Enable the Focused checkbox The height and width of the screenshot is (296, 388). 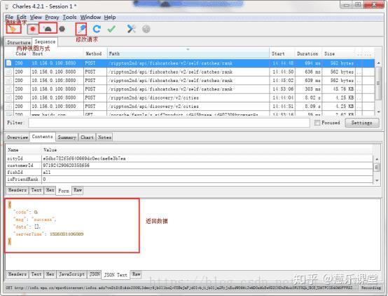coord(317,123)
